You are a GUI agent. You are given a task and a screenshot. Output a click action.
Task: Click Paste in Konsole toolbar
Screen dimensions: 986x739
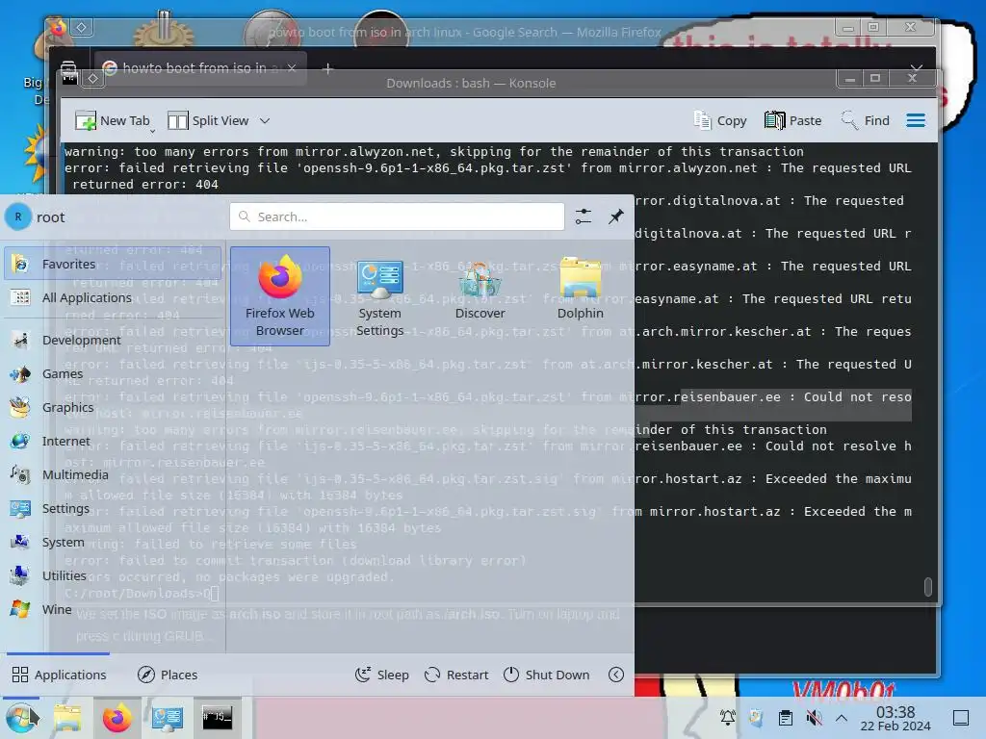click(x=793, y=120)
